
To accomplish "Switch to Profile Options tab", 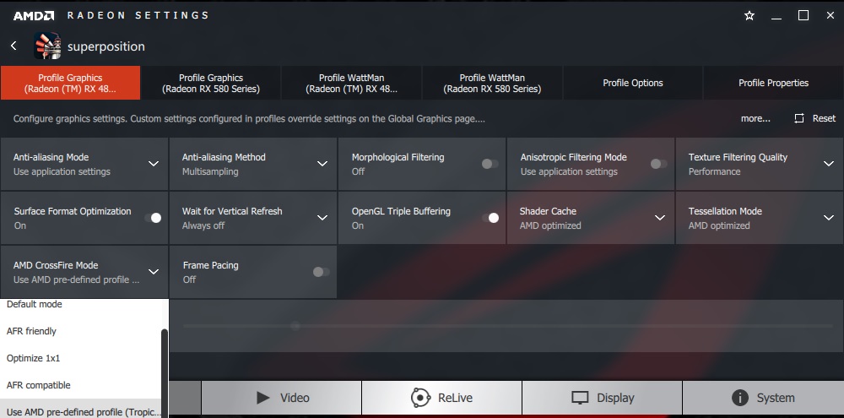I will [x=632, y=83].
